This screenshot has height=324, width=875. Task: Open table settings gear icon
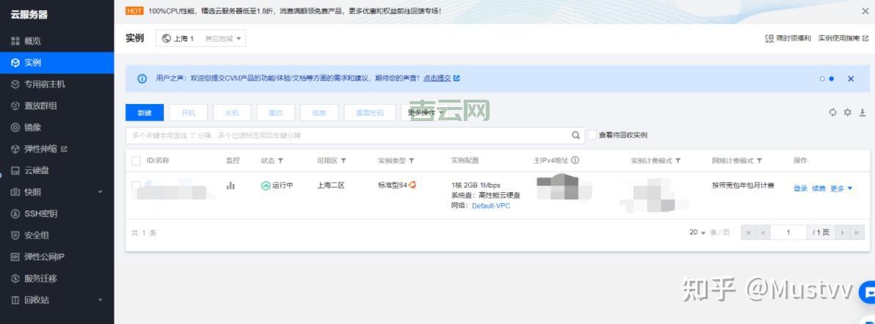848,113
